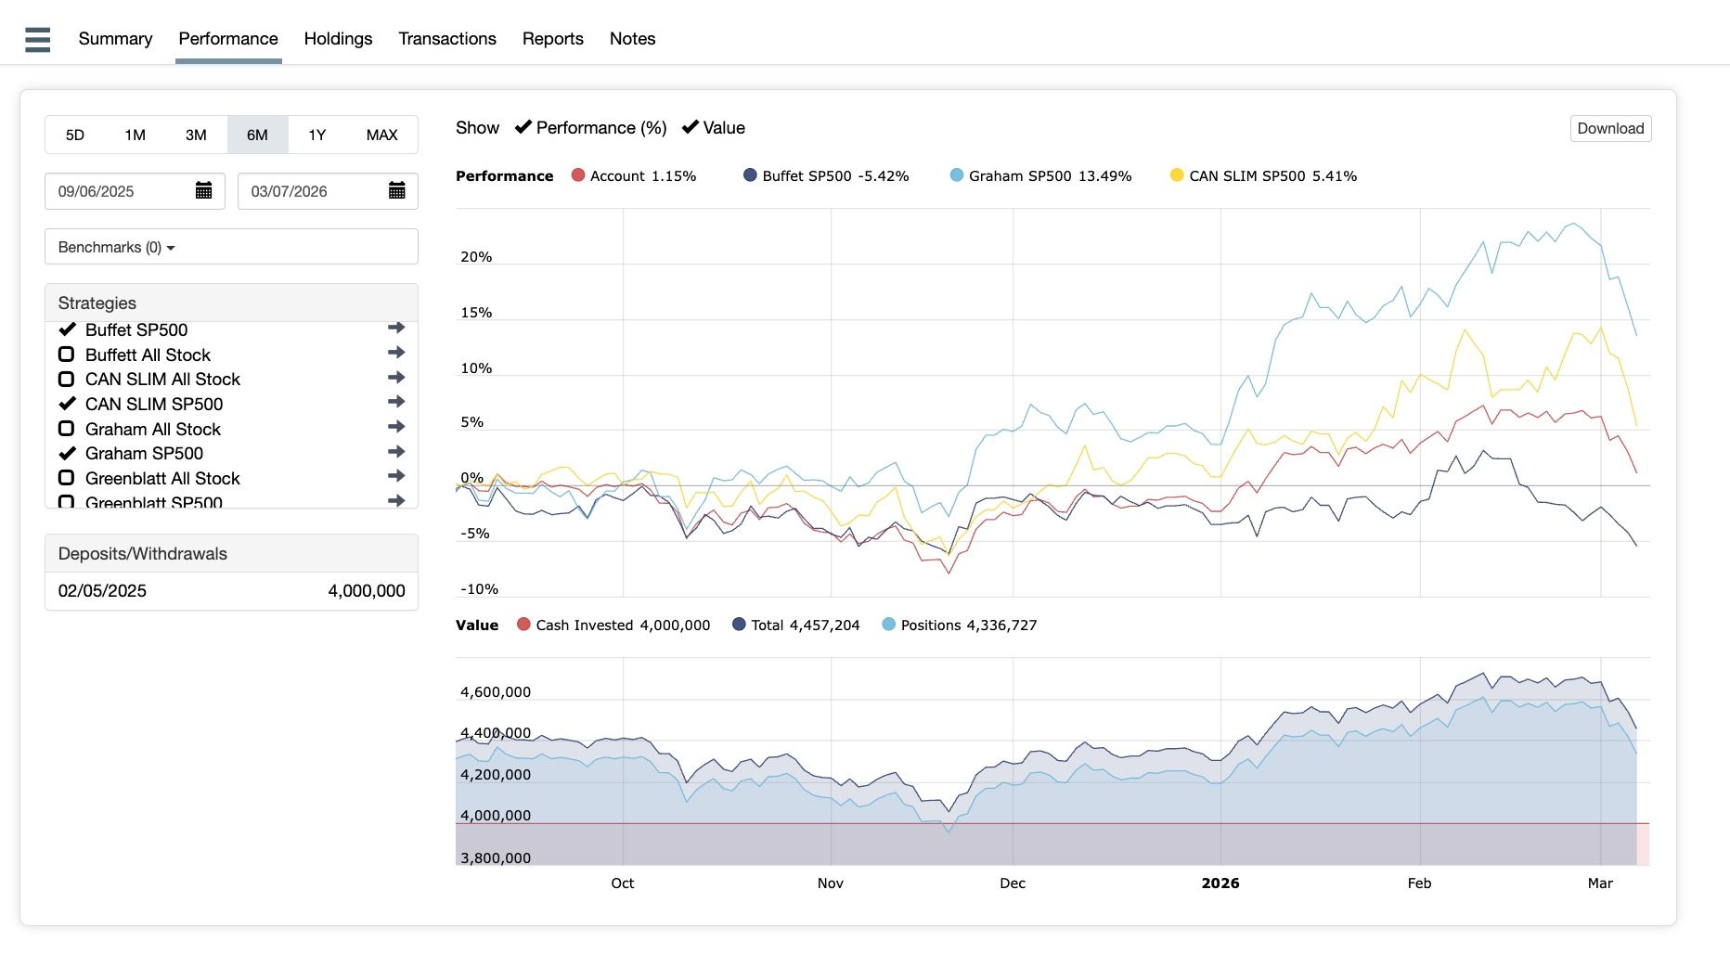Image resolution: width=1730 pixels, height=967 pixels.
Task: Click arrow next to Greenblatt All Stock
Action: click(x=396, y=477)
